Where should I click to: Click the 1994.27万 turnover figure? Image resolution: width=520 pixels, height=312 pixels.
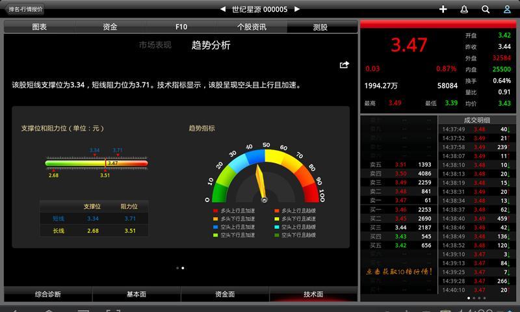point(381,86)
